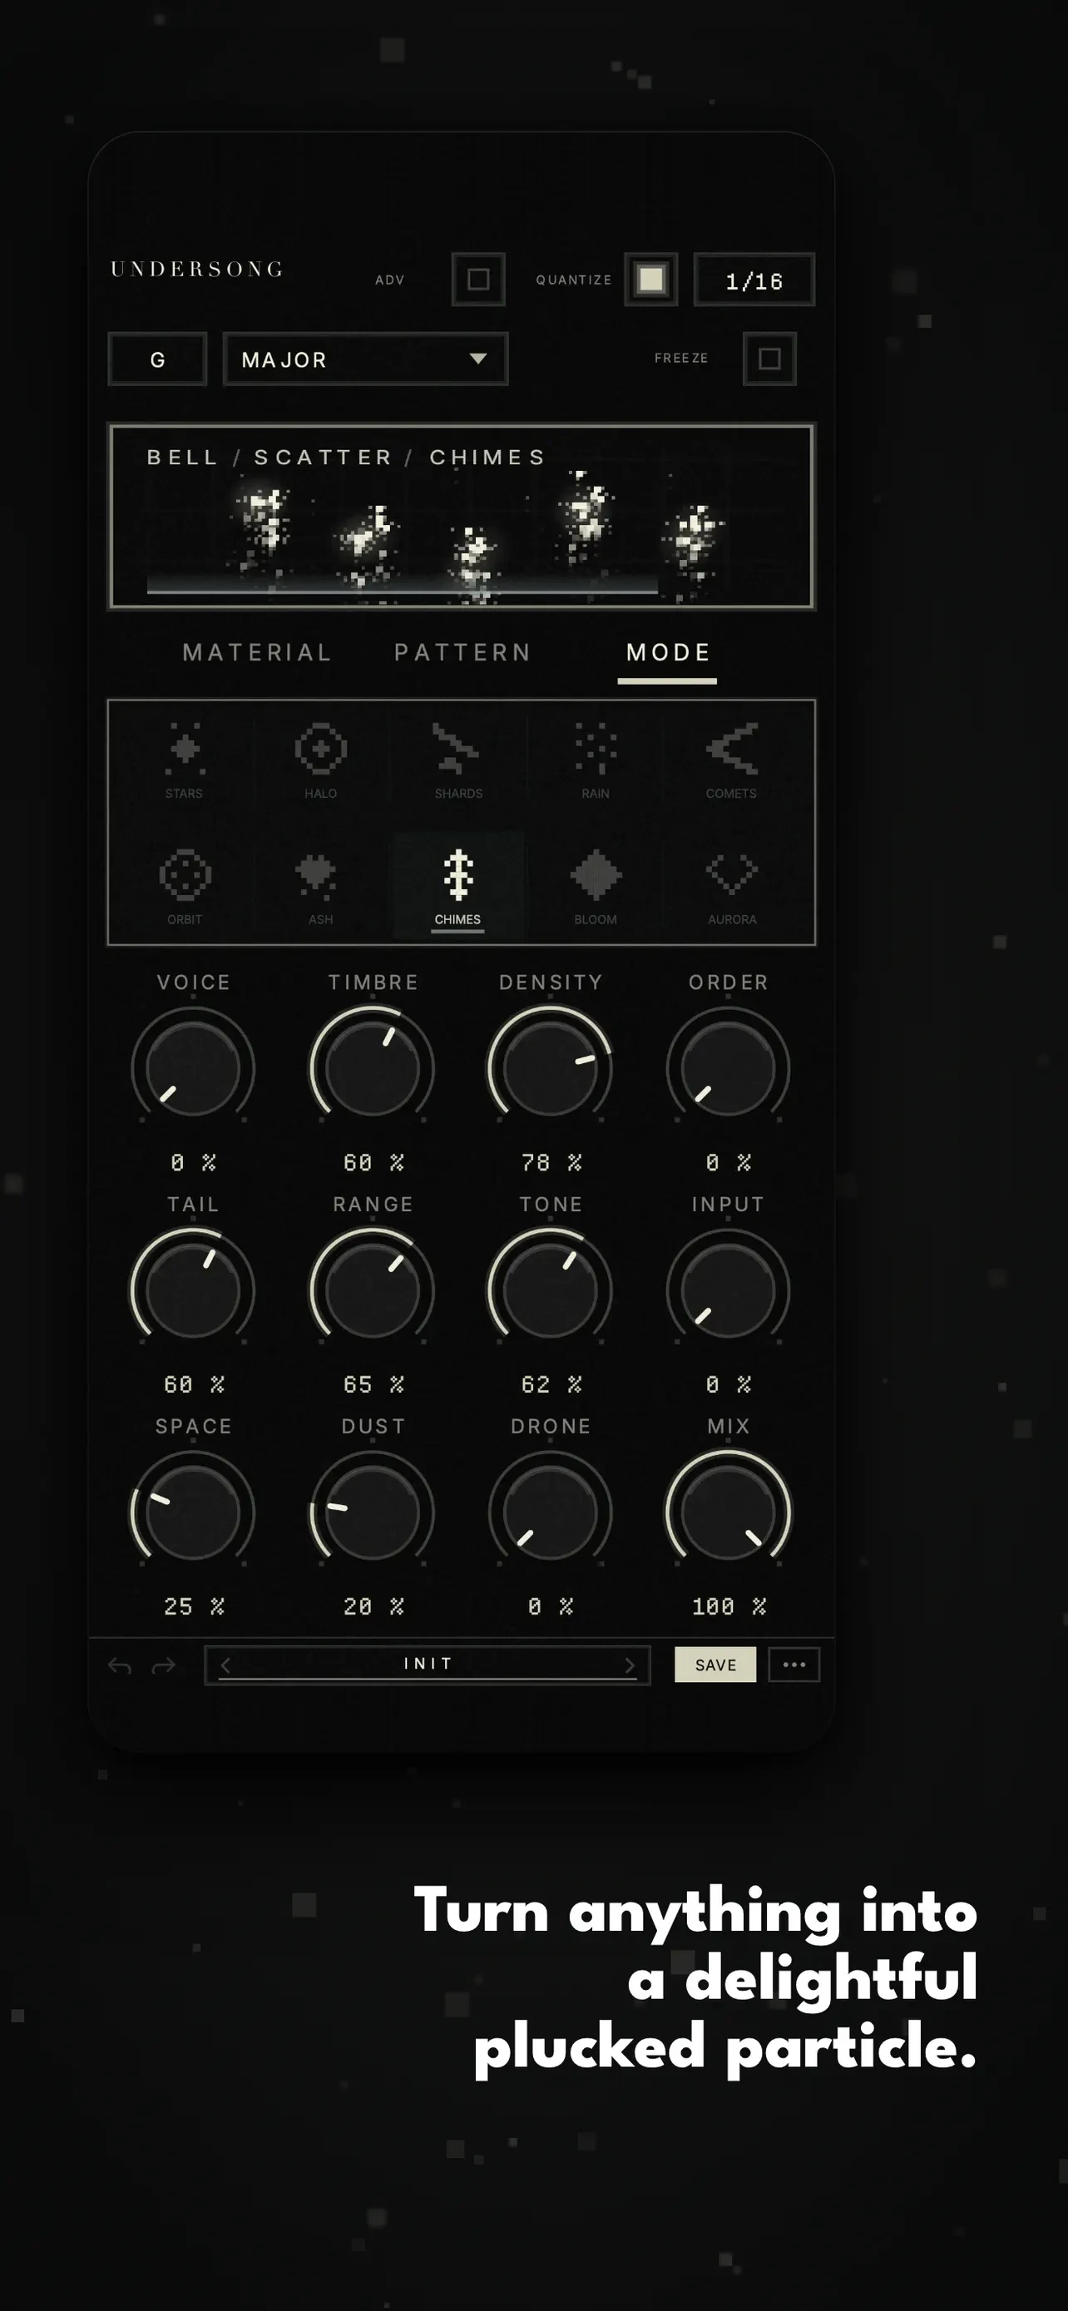Open the three-dots more options menu
The image size is (1068, 2311).
click(794, 1665)
